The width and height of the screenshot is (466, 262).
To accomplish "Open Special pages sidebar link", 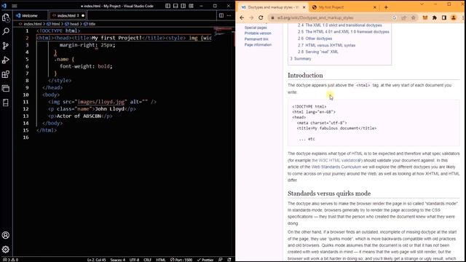I will click(256, 28).
